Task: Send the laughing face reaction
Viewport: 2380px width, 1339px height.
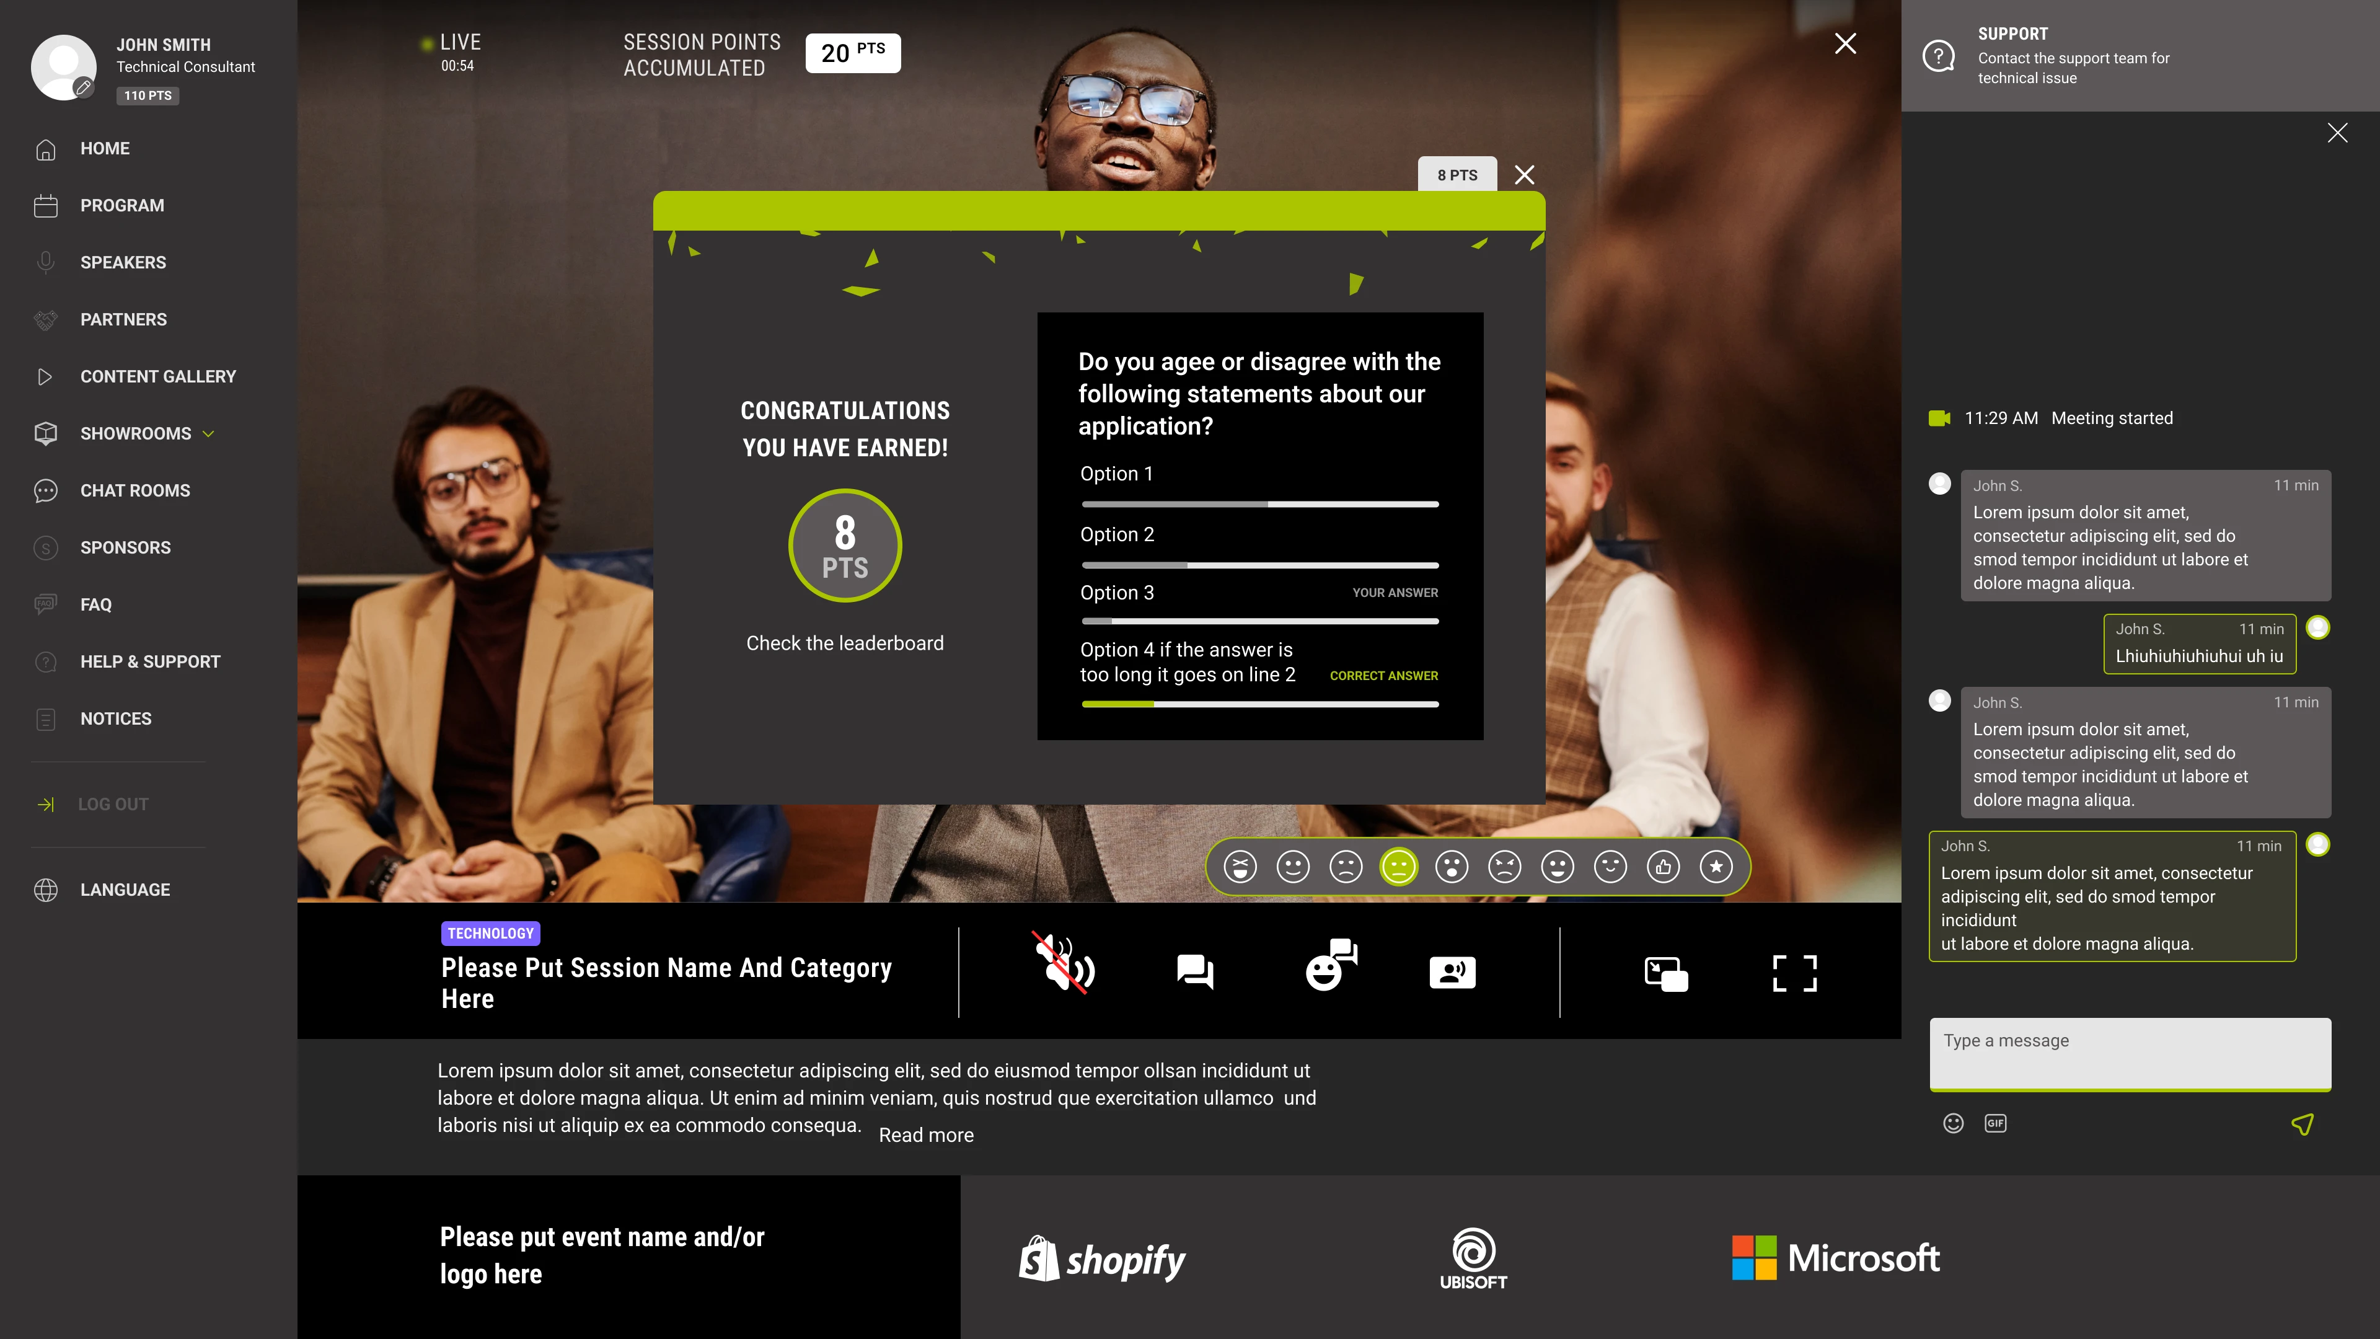Action: click(1240, 867)
